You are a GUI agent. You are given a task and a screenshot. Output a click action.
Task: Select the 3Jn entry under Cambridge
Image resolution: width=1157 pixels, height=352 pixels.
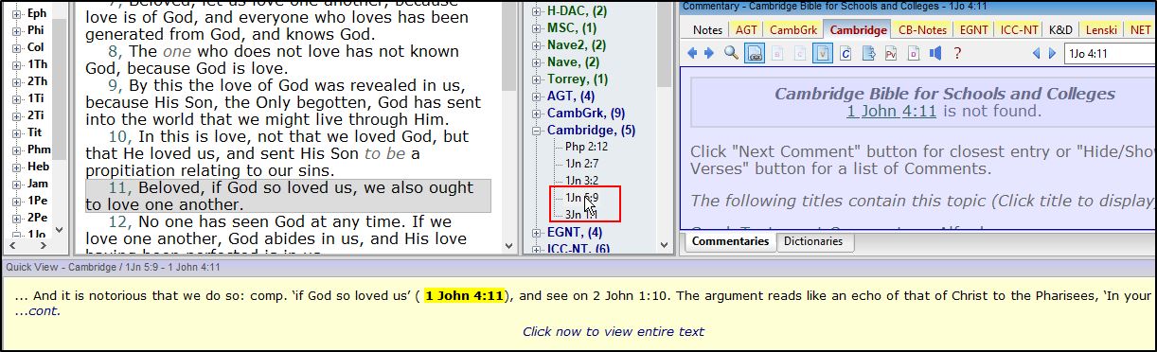pos(581,215)
